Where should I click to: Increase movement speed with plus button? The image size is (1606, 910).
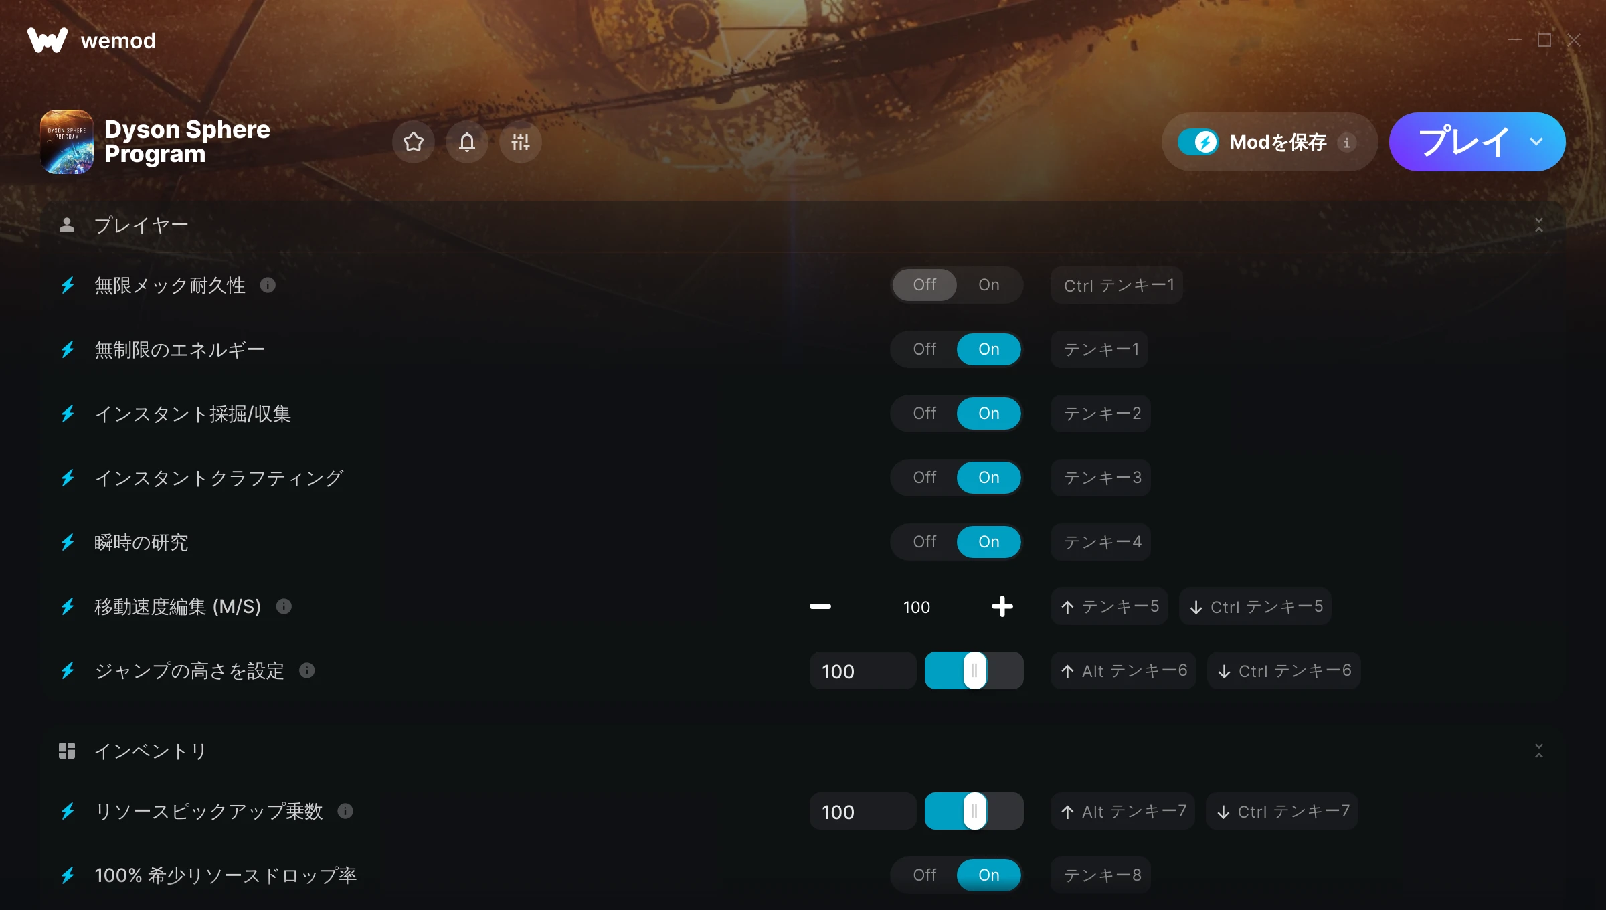click(1002, 606)
